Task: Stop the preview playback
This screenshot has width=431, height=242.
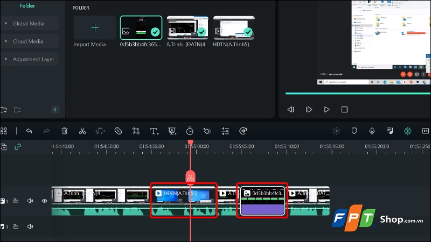Action: (344, 110)
